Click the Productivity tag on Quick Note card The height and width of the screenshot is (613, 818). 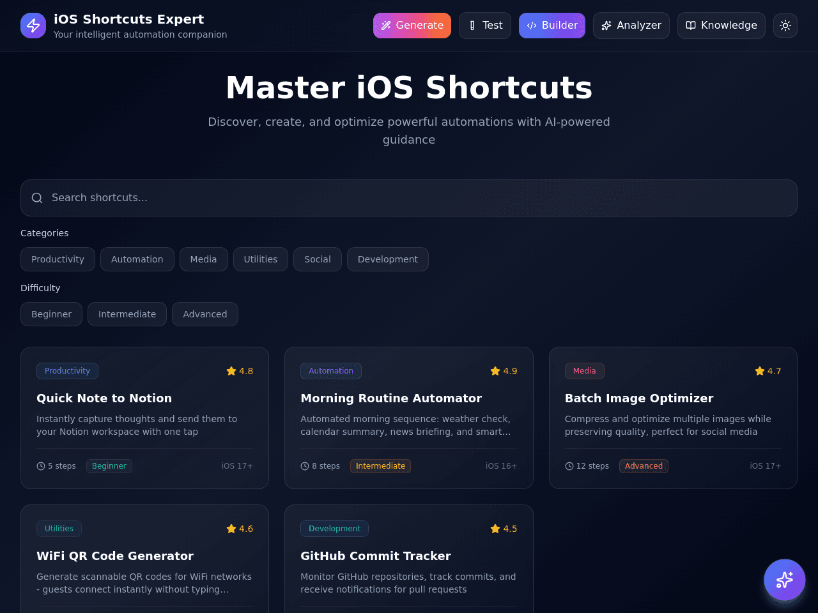click(x=67, y=371)
